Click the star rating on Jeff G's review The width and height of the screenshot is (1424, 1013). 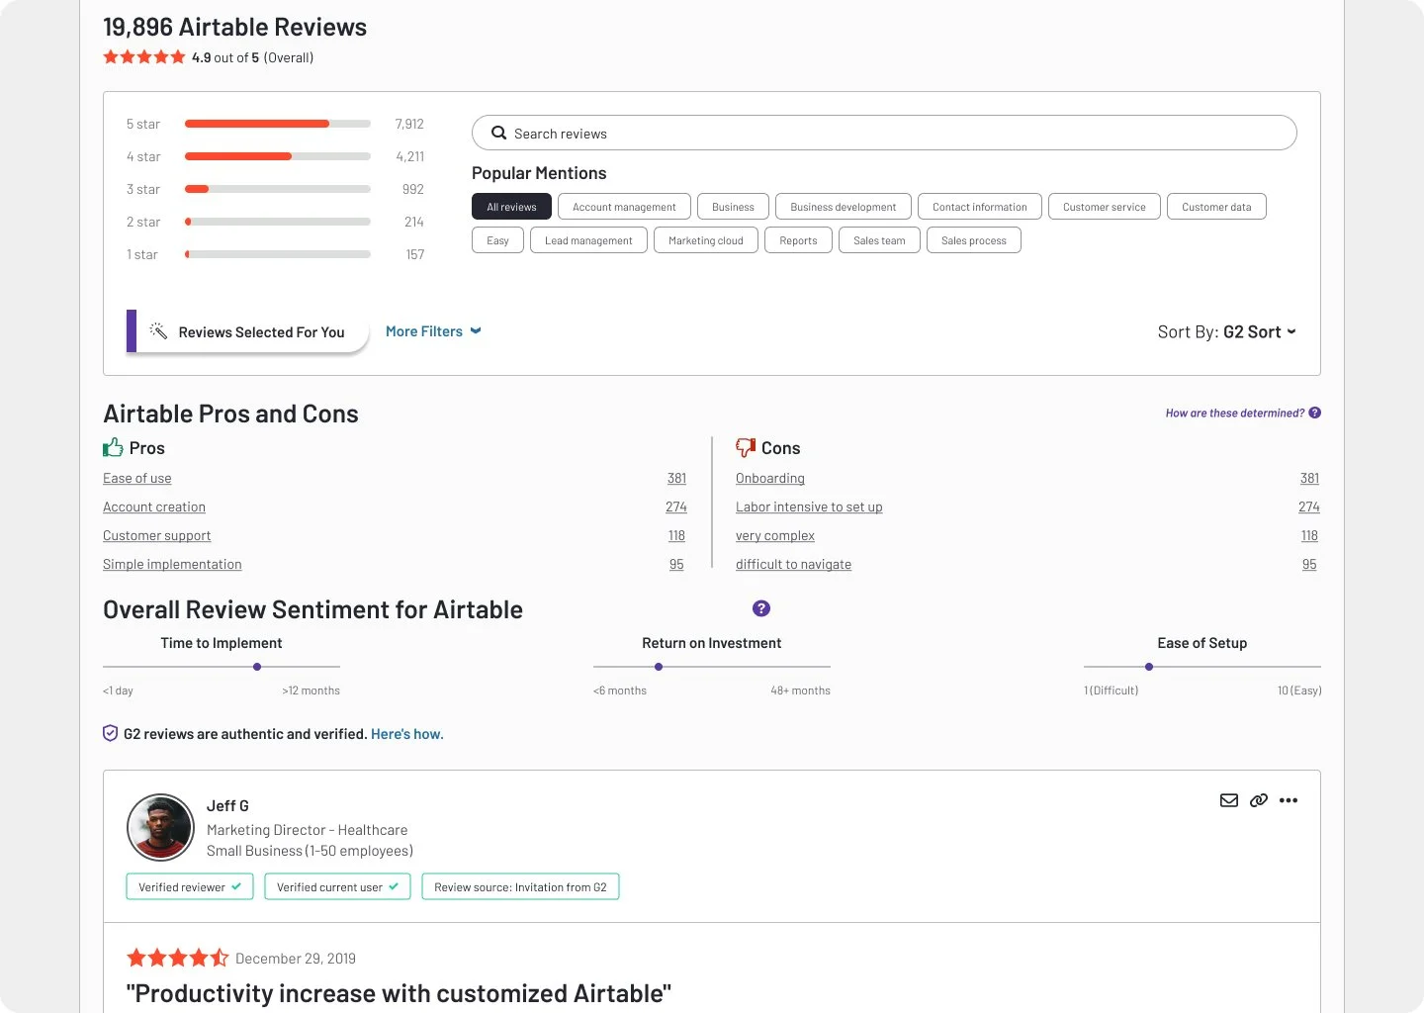(178, 958)
